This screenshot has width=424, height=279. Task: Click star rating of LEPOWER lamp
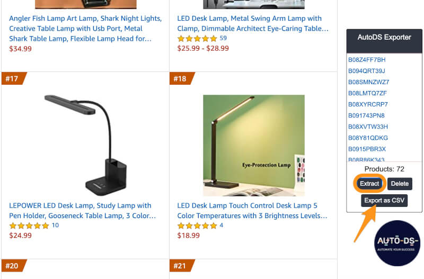click(29, 226)
